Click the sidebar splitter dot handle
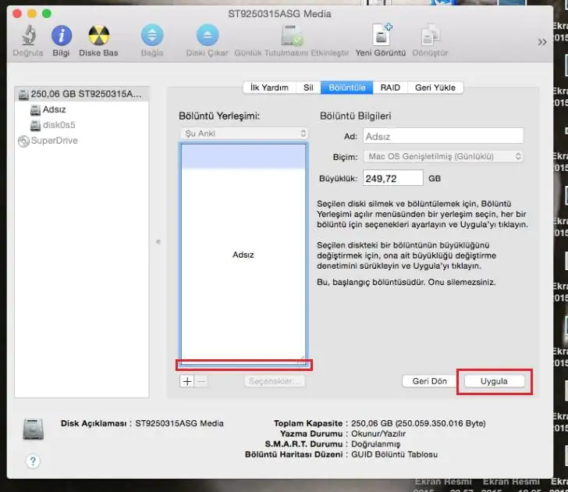The width and height of the screenshot is (568, 492). pyautogui.click(x=158, y=242)
